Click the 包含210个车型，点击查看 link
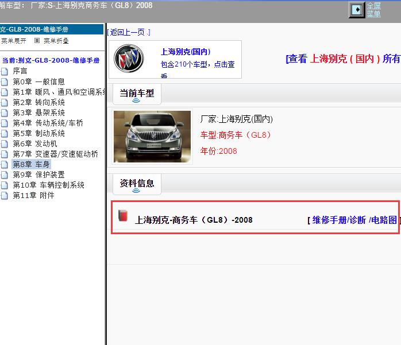 tap(198, 68)
